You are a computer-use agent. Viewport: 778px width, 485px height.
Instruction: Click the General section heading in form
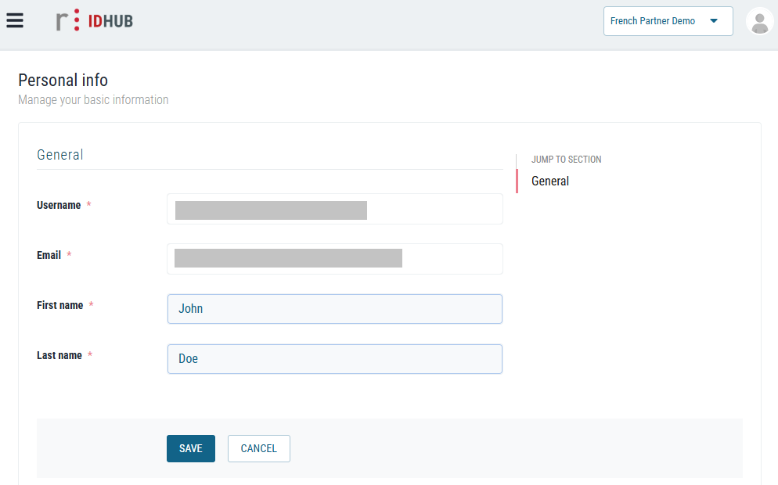click(59, 155)
